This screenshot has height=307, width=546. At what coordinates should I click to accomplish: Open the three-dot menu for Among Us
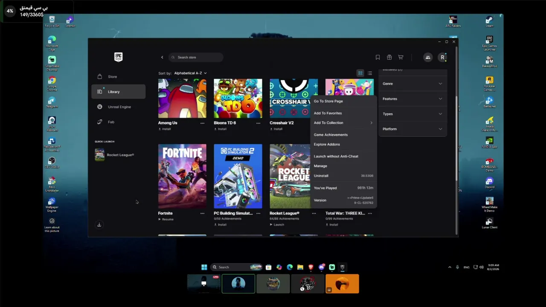[x=202, y=123]
